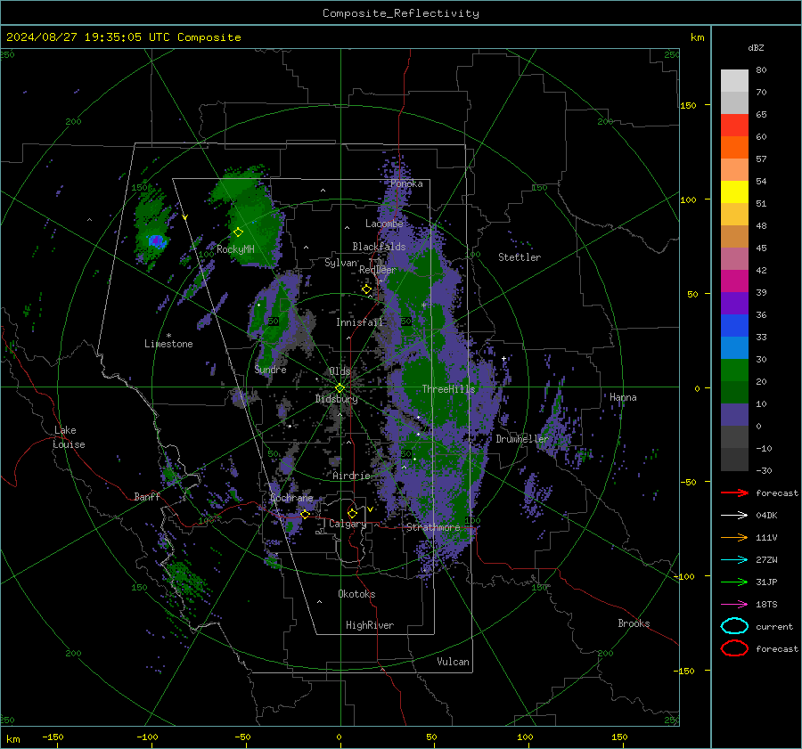Click the Innisfail city label
Image resolution: width=802 pixels, height=749 pixels.
360,322
